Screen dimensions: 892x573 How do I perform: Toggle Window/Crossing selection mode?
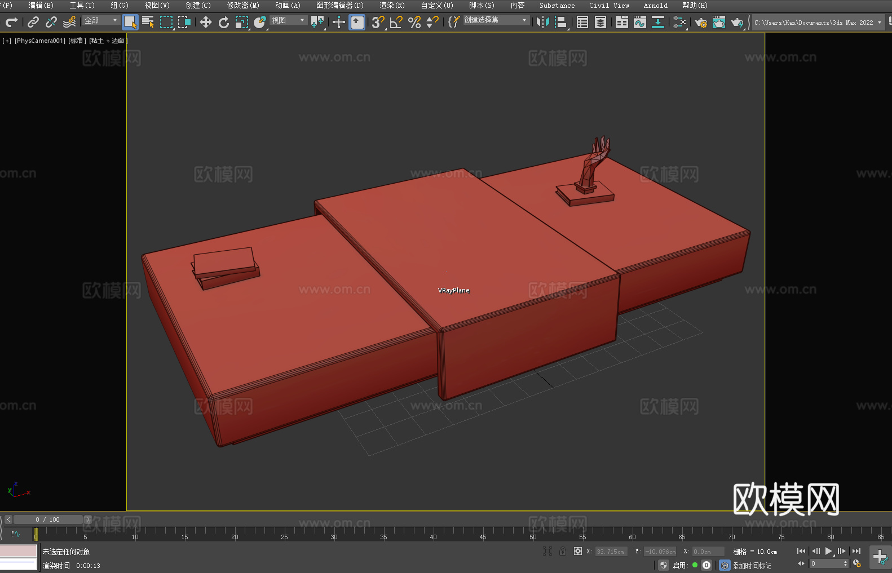point(184,22)
